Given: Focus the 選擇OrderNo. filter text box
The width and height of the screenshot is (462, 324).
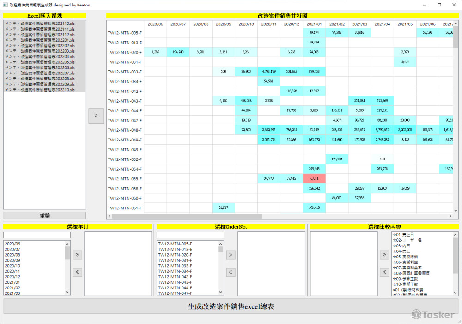Looking at the screenshot, I should coord(190,235).
